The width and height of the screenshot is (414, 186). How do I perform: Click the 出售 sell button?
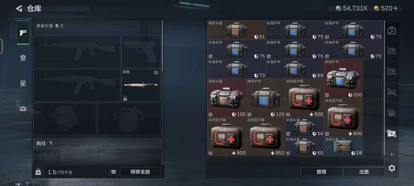coord(364,172)
